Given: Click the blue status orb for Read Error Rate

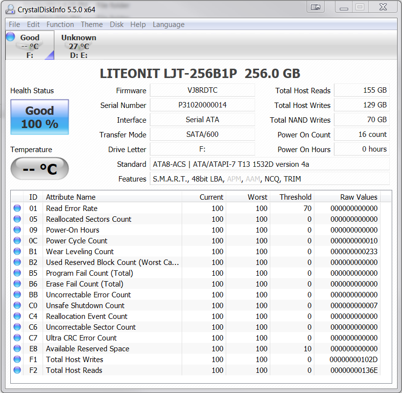Looking at the screenshot, I should pyautogui.click(x=17, y=208).
